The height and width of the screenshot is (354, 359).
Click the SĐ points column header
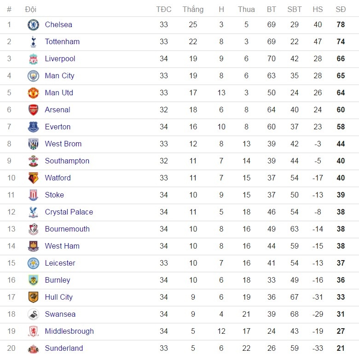(x=341, y=9)
